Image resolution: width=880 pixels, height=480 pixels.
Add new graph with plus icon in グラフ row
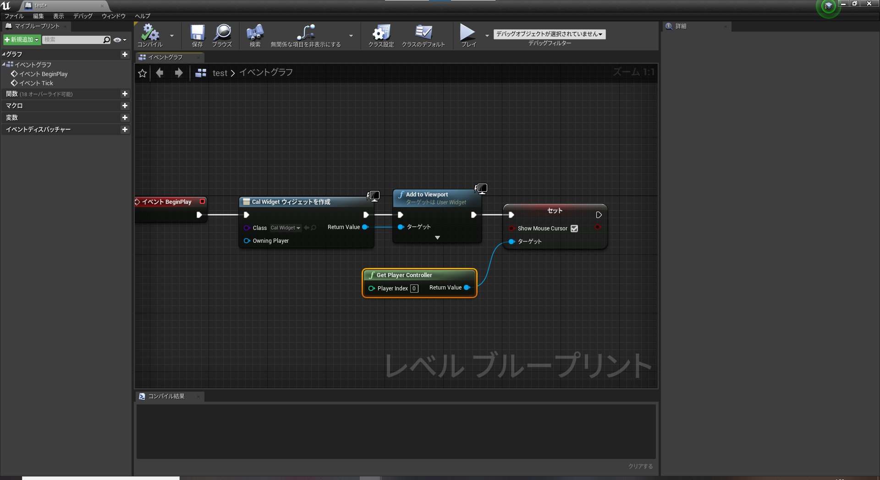(x=125, y=54)
